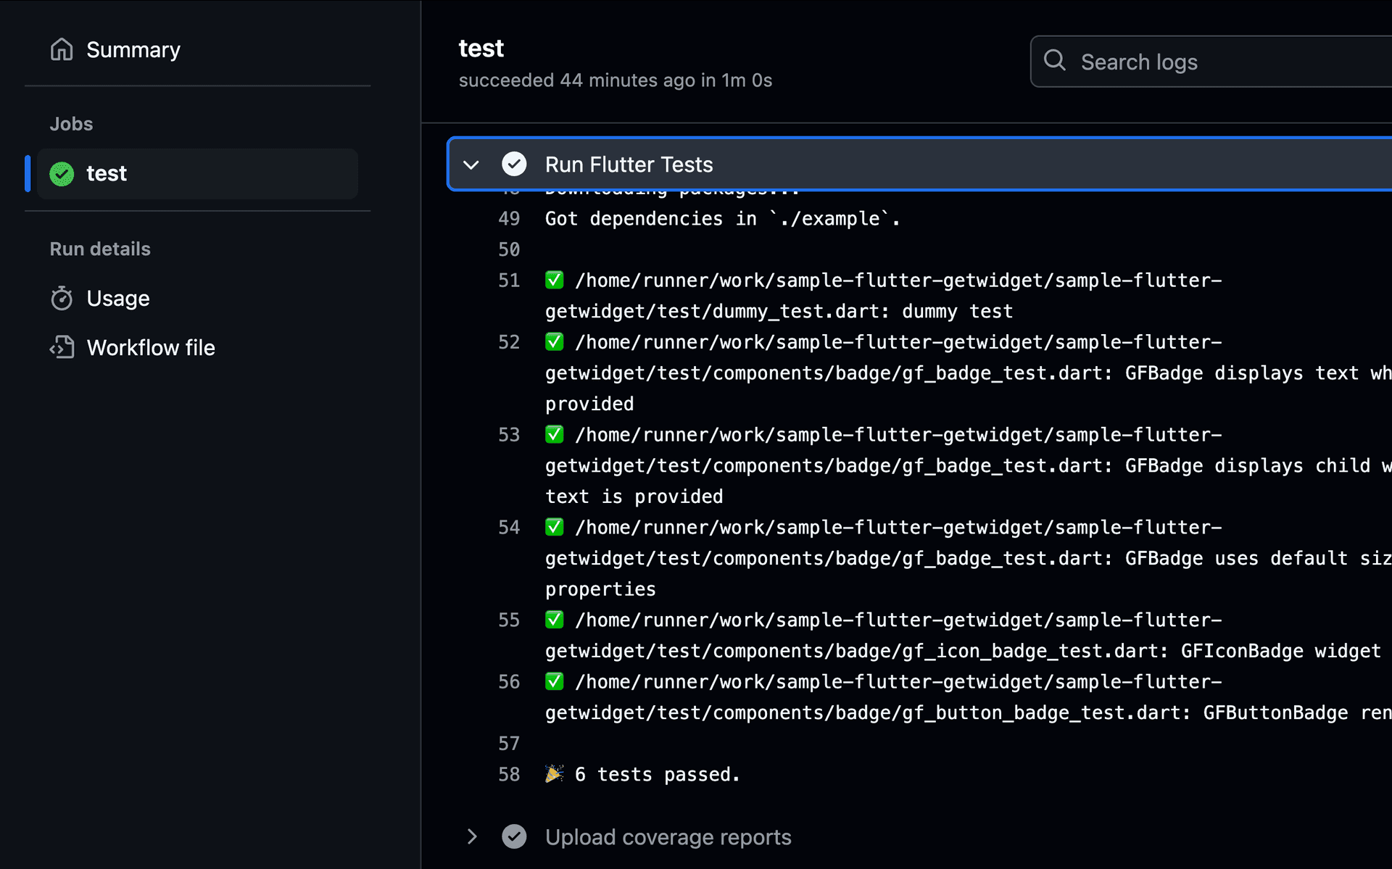Image resolution: width=1392 pixels, height=869 pixels.
Task: Click the check circle on Run Flutter Tests
Action: point(514,165)
